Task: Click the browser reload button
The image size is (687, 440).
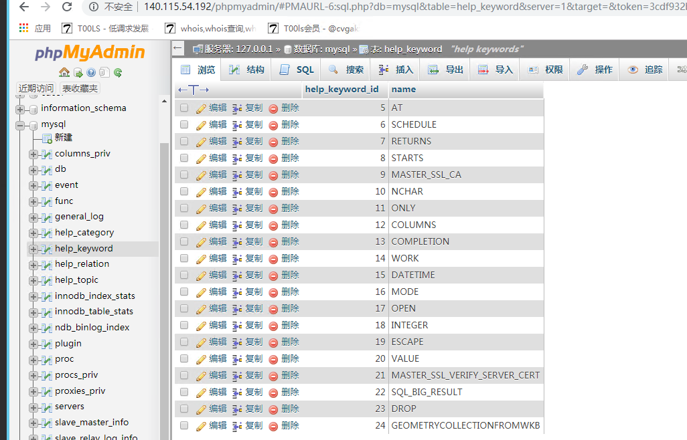Action: tap(67, 7)
